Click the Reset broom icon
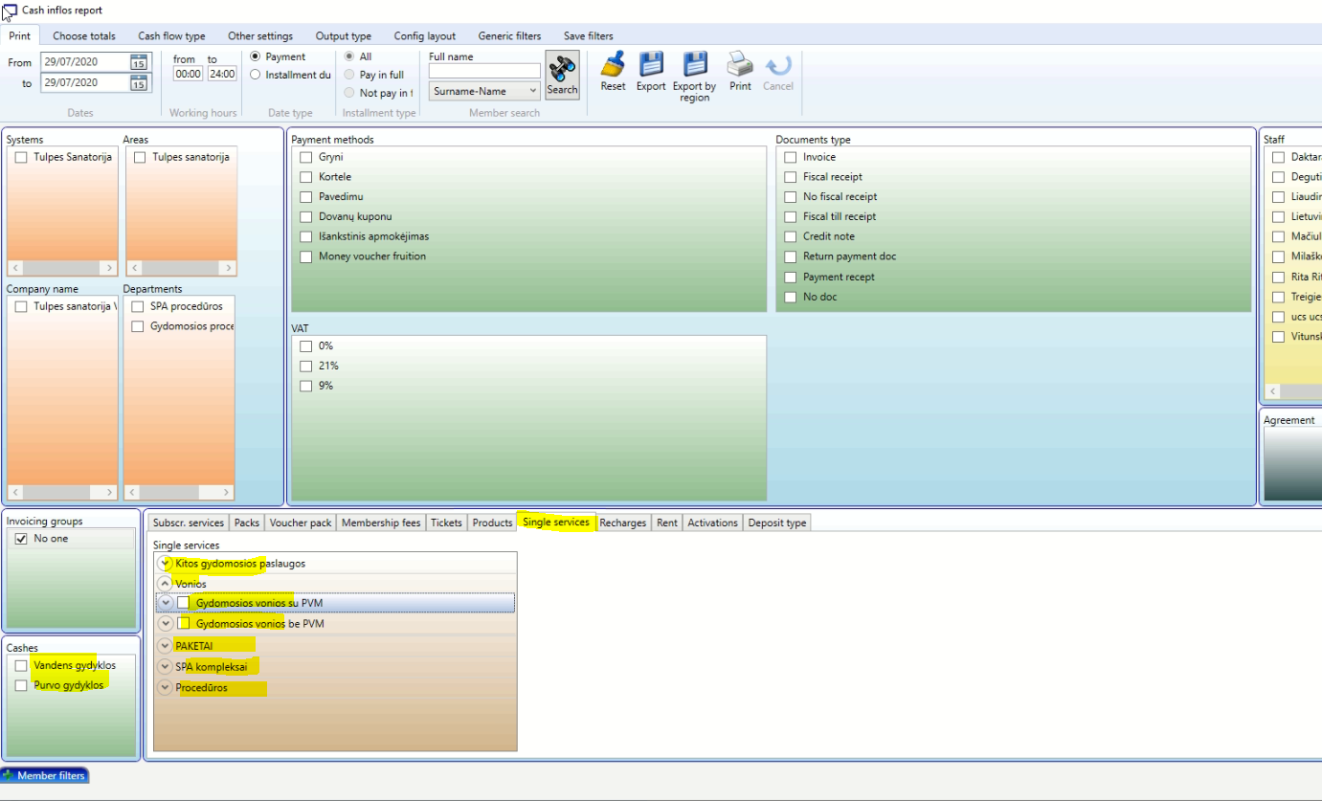This screenshot has height=801, width=1322. point(613,65)
